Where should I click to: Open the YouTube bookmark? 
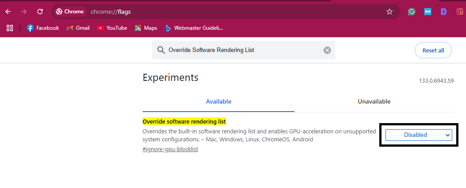112,28
